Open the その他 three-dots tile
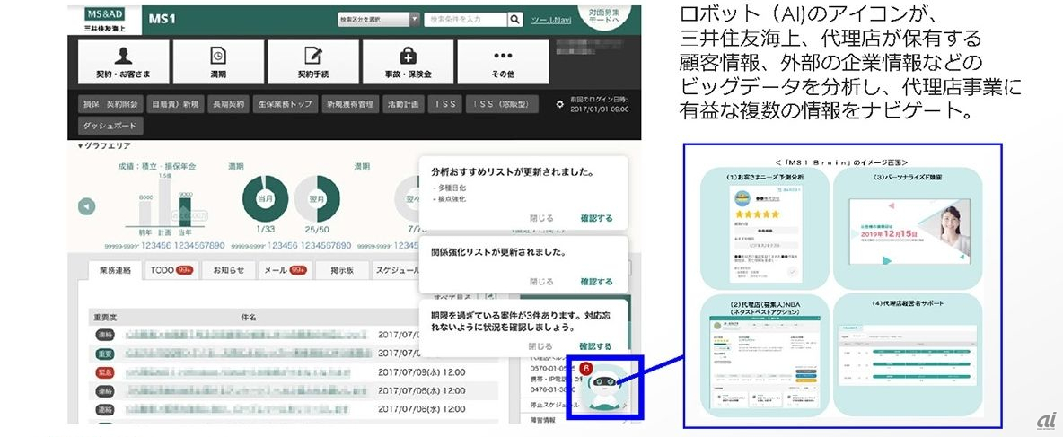1063x437 pixels. (x=503, y=62)
